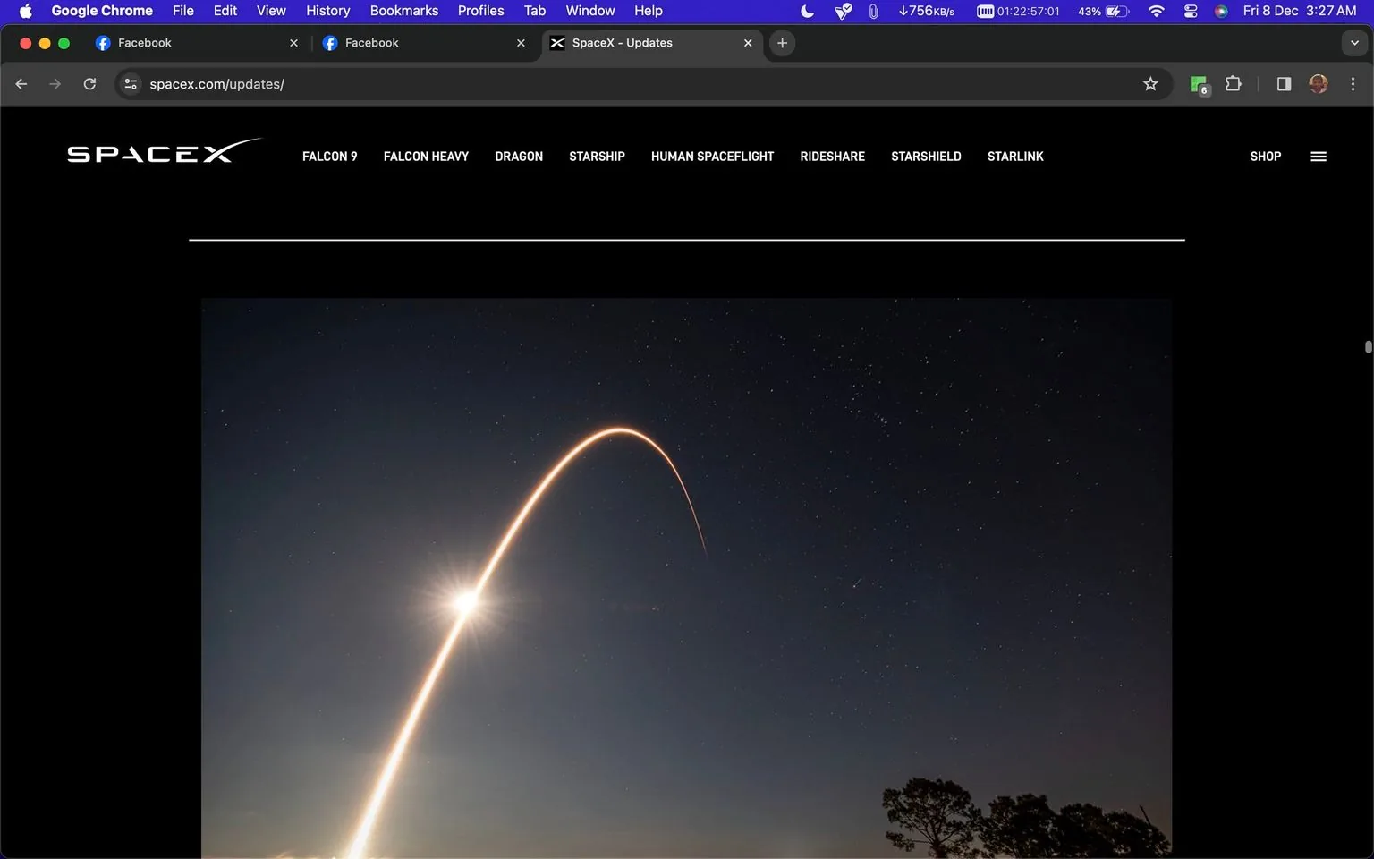The image size is (1374, 859).
Task: Click the Wi-Fi status icon
Action: (1156, 11)
